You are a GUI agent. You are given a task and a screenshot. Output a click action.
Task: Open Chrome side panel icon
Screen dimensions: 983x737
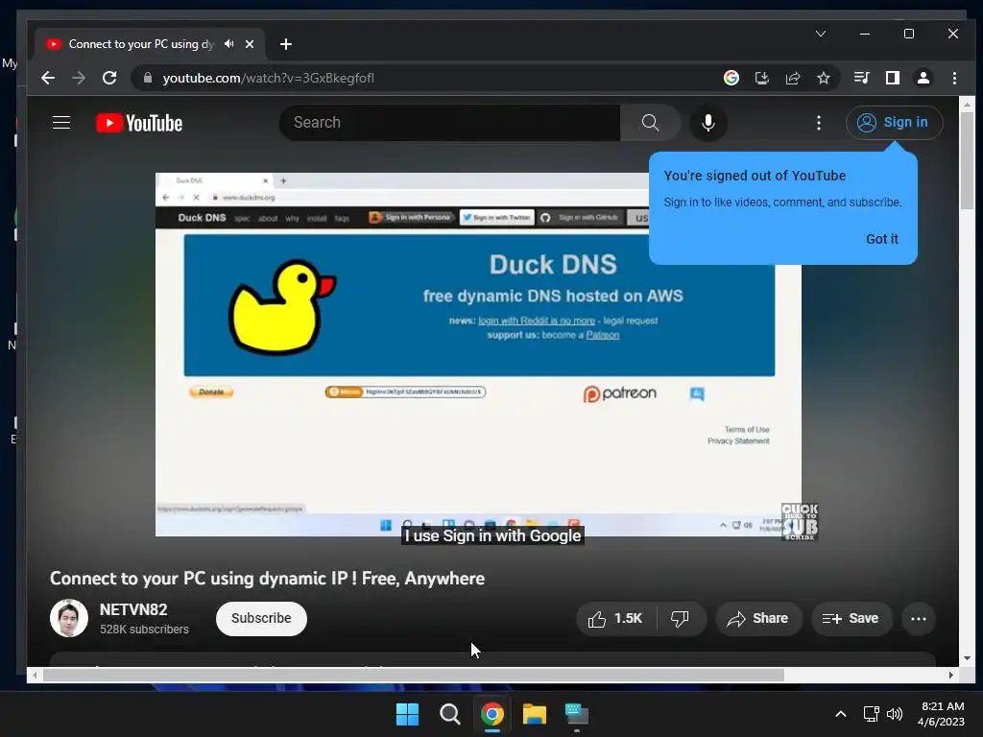pos(892,78)
